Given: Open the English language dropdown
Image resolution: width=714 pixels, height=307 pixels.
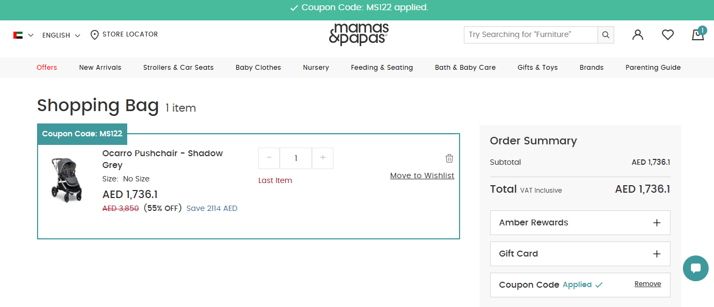Looking at the screenshot, I should pos(61,35).
